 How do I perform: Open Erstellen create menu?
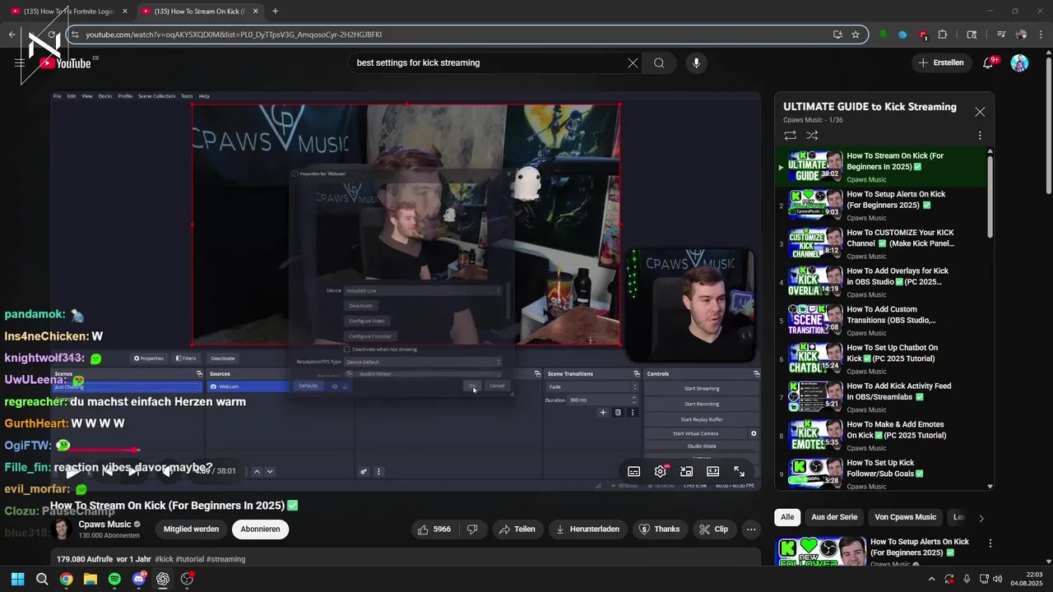(941, 62)
